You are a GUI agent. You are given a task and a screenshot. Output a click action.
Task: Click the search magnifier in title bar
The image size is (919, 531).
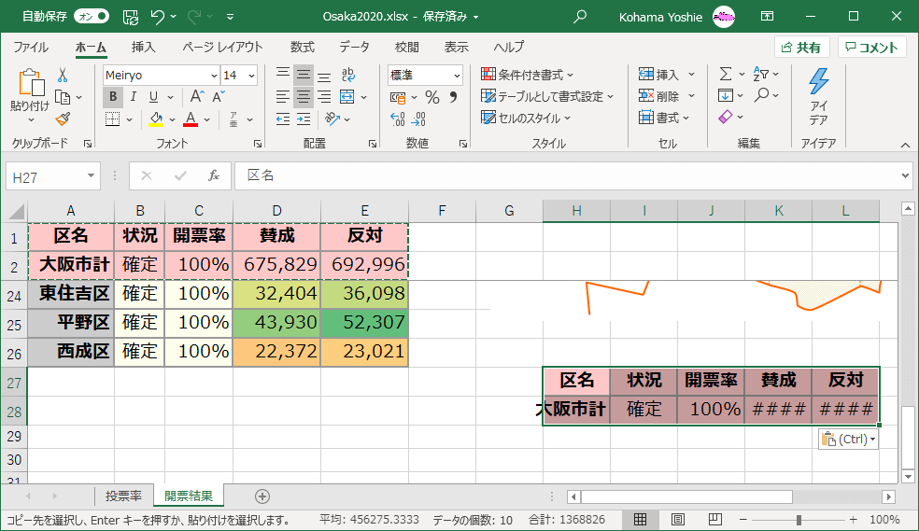pyautogui.click(x=580, y=17)
